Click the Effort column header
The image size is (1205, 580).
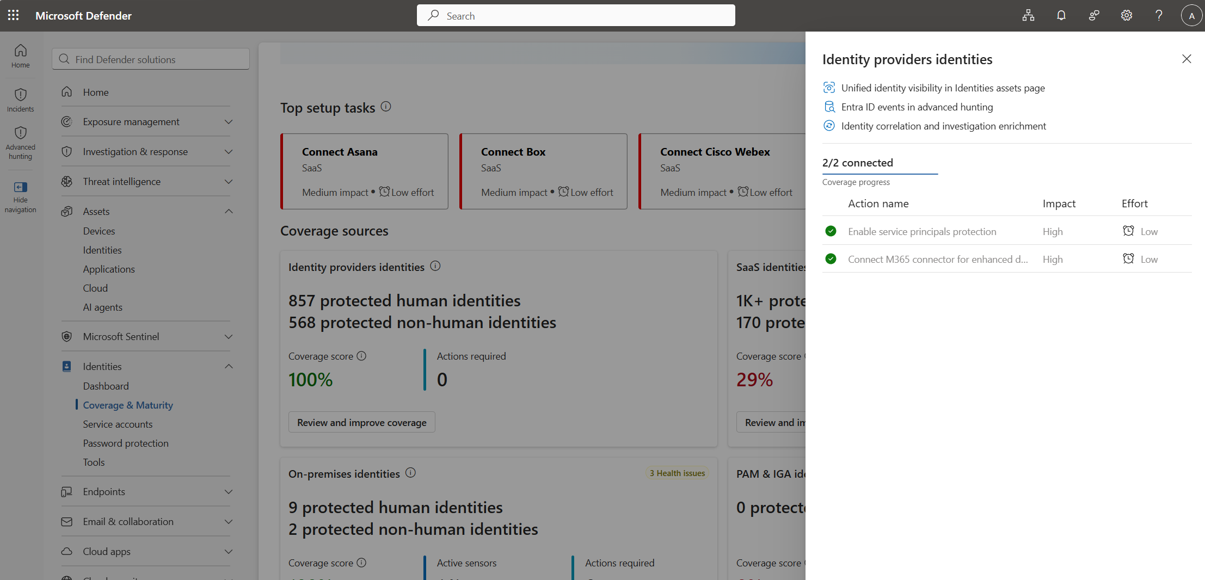(x=1134, y=203)
